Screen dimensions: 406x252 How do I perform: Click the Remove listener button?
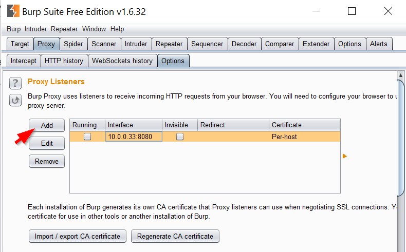(47, 161)
